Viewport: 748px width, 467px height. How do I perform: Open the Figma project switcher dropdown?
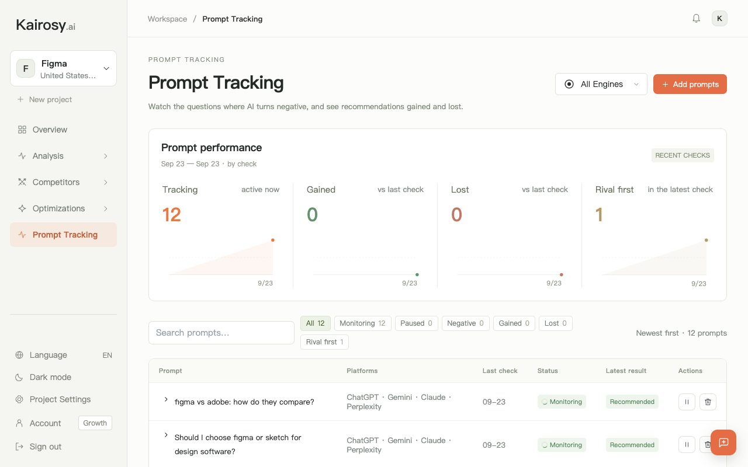click(x=63, y=68)
